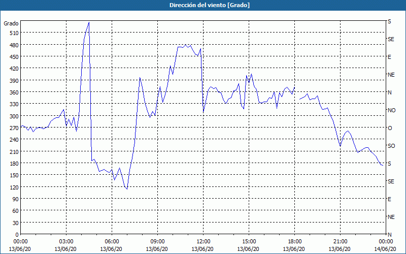Select the "Grado" y-axis unit label
The width and height of the screenshot is (406, 254).
[11, 23]
